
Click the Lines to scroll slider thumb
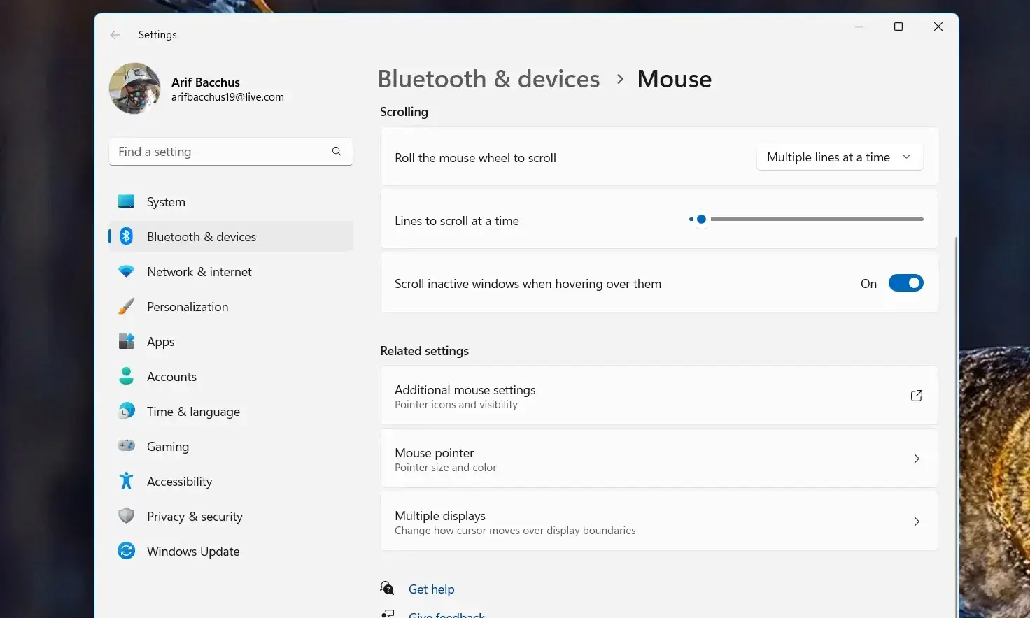click(701, 219)
